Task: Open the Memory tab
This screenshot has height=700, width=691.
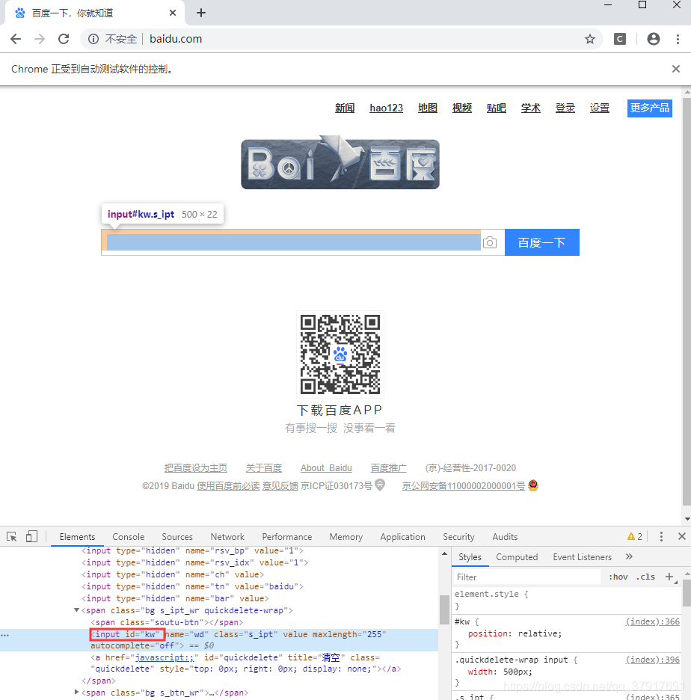Action: [346, 537]
